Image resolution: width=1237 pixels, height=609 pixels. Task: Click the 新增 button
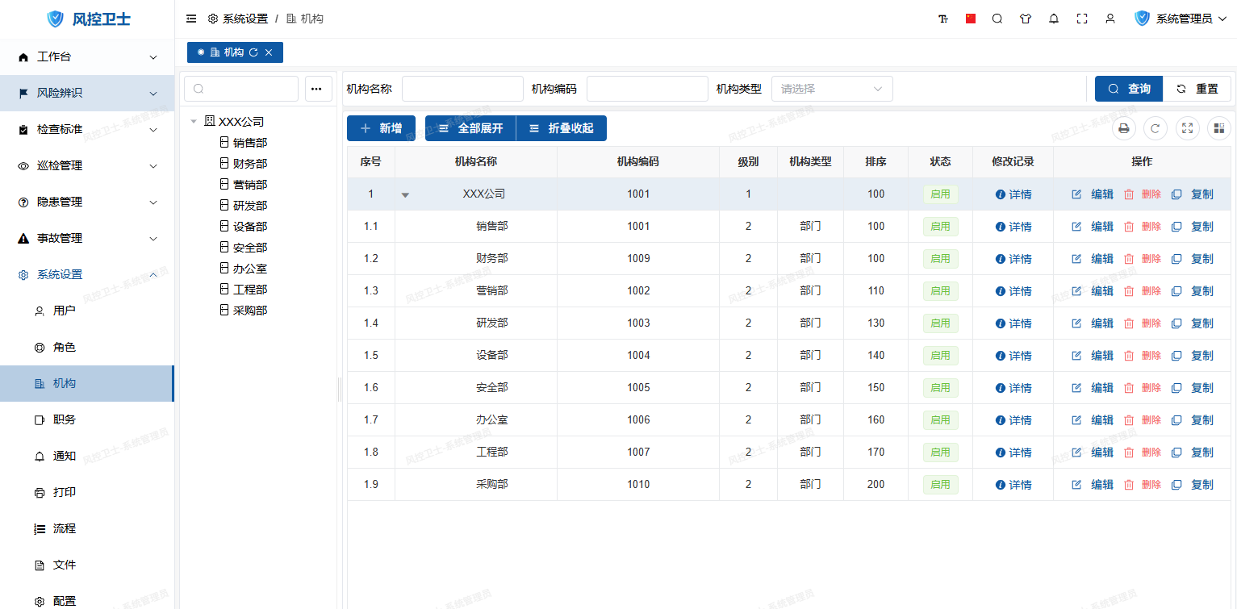[381, 128]
